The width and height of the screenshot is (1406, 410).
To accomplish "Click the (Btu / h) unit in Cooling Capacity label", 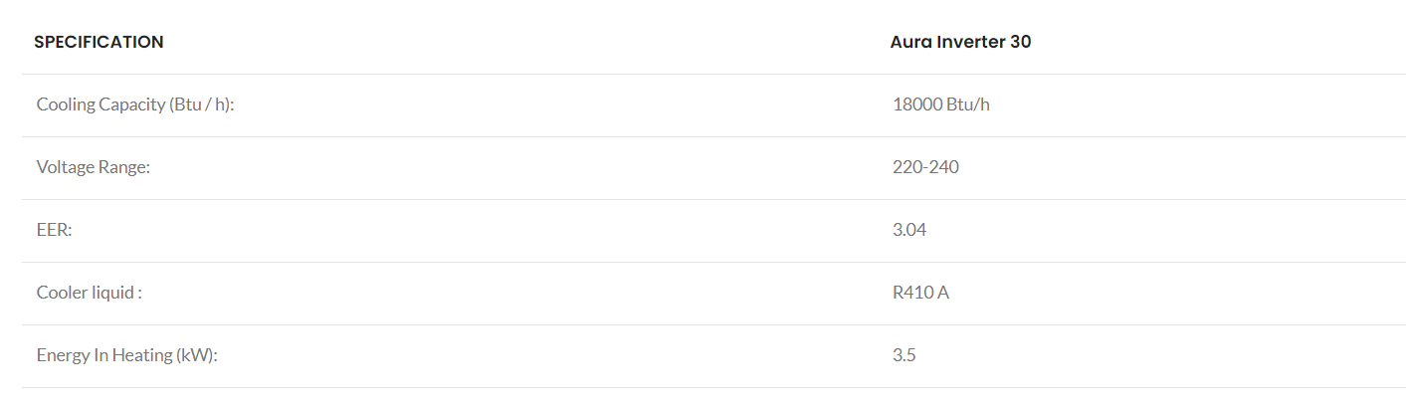I will pos(201,104).
